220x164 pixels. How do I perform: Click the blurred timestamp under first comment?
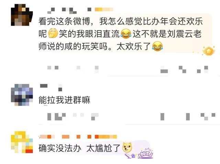[x=73, y=69]
